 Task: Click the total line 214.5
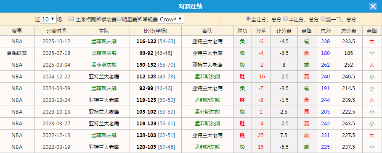pos(349,88)
